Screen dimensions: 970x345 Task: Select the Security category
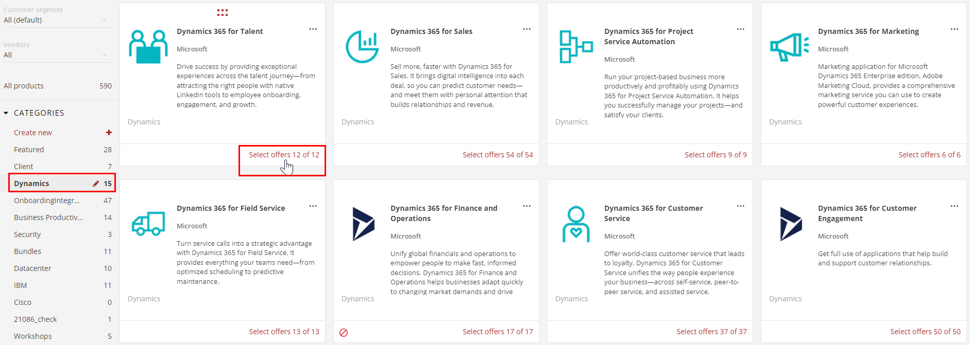62,234
